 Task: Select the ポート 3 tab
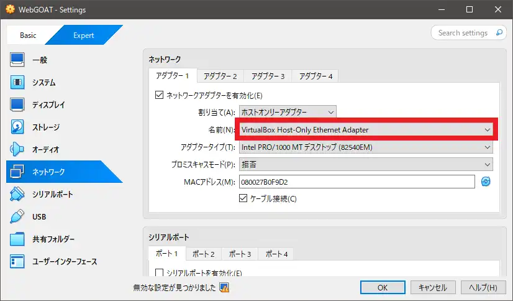240,254
